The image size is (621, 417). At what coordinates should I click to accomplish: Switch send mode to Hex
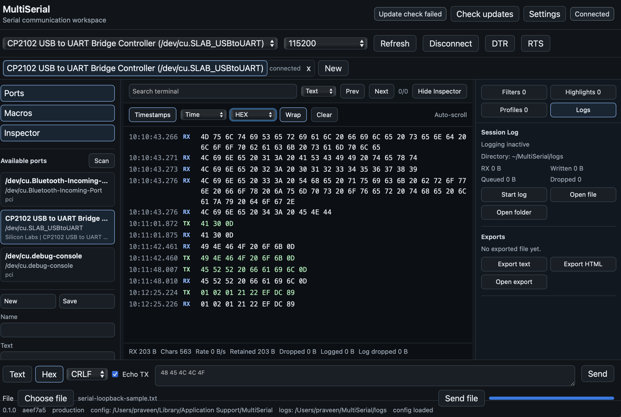49,374
